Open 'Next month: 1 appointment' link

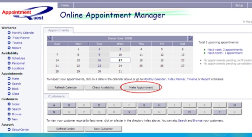(225, 53)
